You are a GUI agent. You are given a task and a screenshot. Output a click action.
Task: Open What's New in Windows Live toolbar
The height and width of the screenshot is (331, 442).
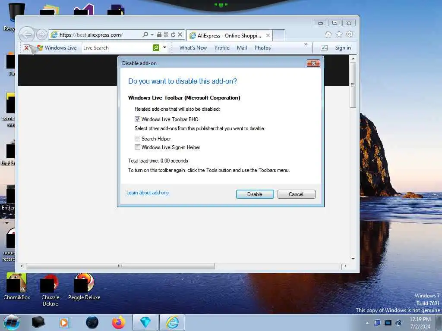[193, 47]
